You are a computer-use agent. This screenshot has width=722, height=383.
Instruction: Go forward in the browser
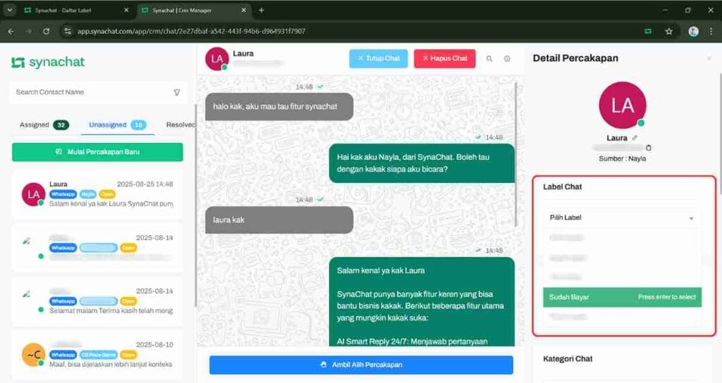(x=28, y=31)
